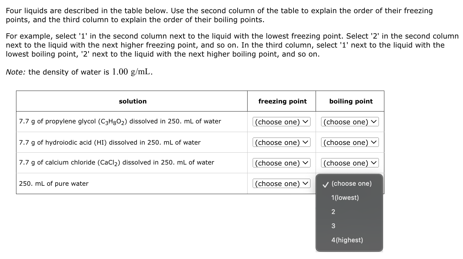Open the freezing point dropdown for pure water
Viewport: 463px width, 259px height.
pos(282,183)
